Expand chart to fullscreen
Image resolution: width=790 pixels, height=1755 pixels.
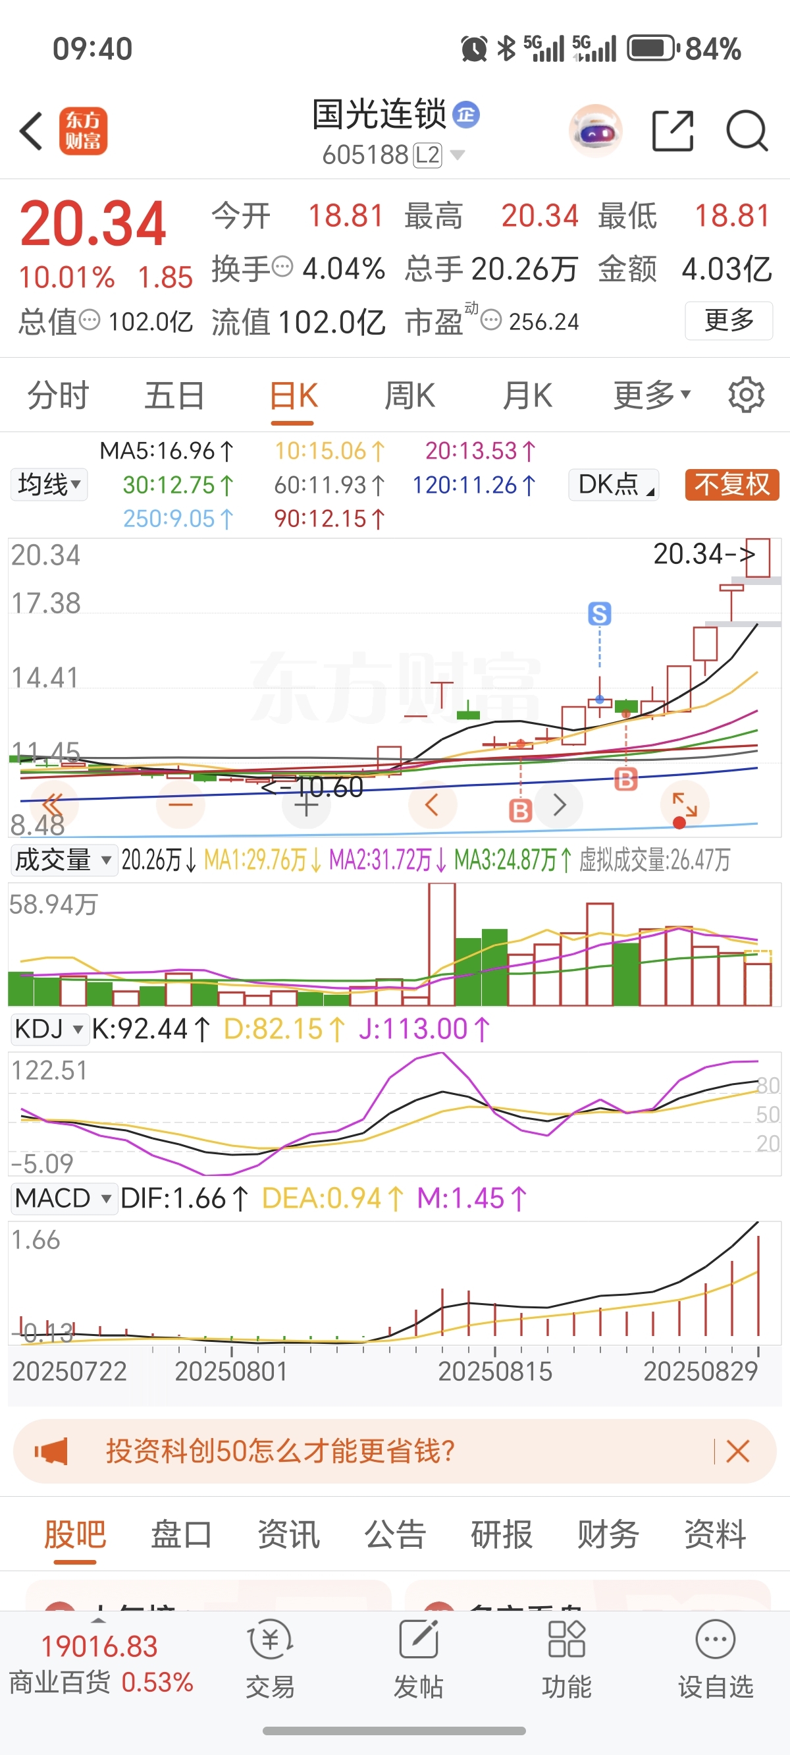click(685, 804)
